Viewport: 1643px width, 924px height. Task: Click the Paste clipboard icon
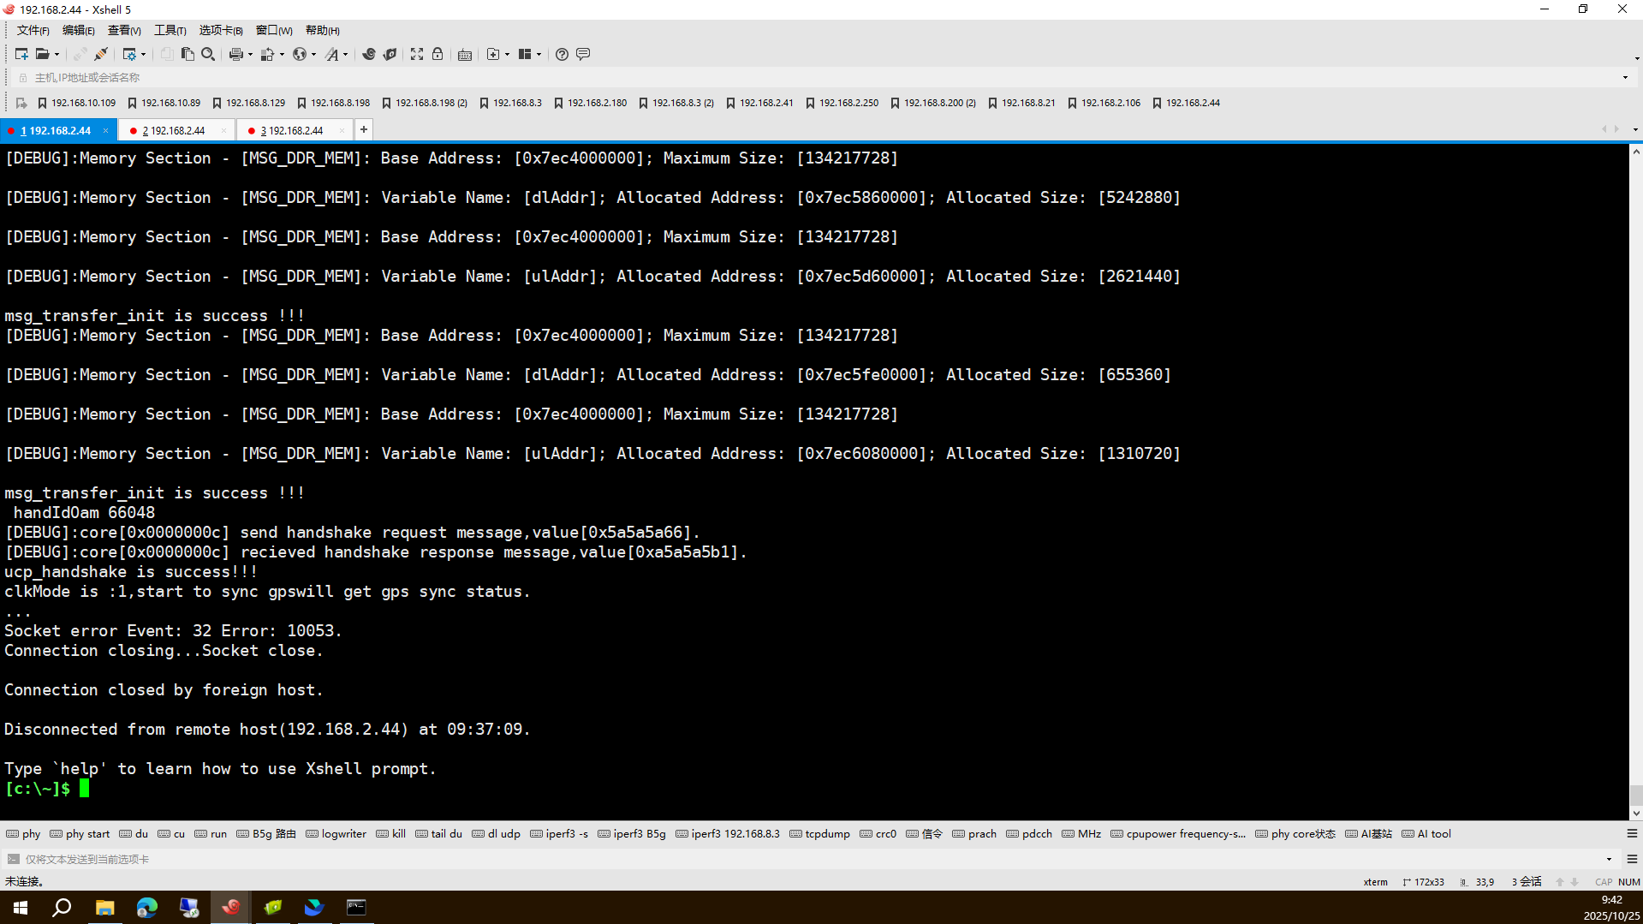click(x=188, y=54)
